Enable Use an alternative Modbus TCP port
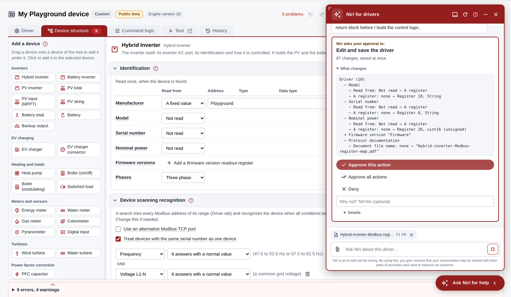Image resolution: width=511 pixels, height=297 pixels. 118,229
